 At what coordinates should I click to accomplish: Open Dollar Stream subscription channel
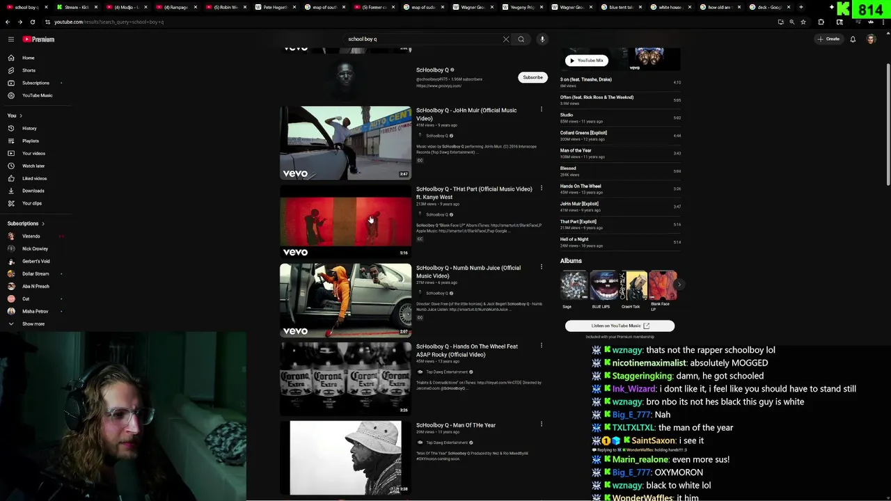[x=35, y=273]
